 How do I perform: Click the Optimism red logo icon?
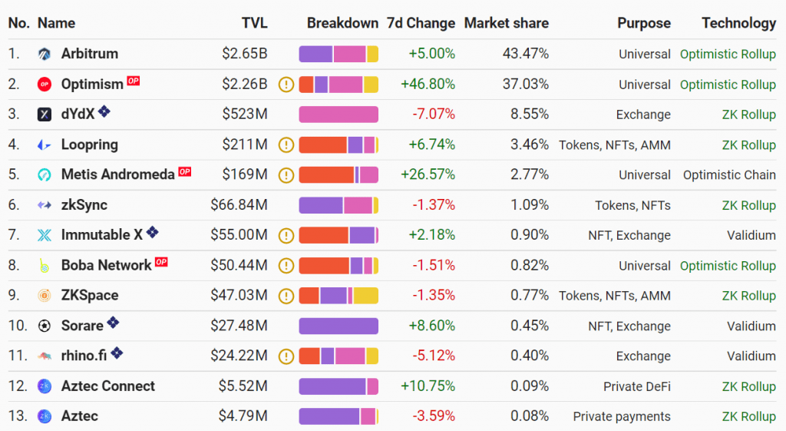click(x=44, y=85)
